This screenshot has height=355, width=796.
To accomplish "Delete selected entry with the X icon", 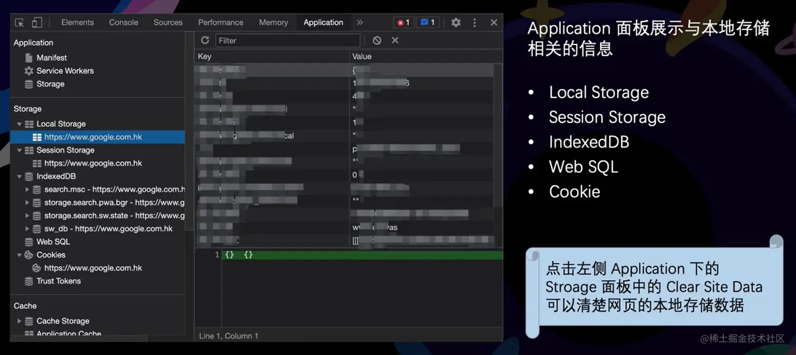I will (395, 41).
